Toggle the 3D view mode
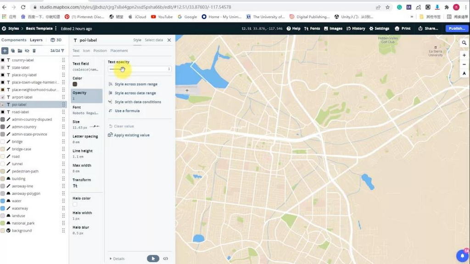The image size is (470, 264). click(x=56, y=40)
